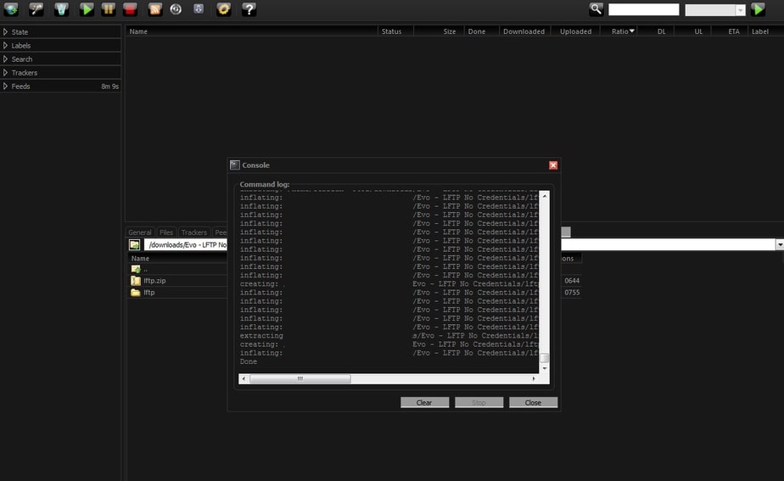784x481 pixels.
Task: Click the console horizontal scrollbar left arrow
Action: pyautogui.click(x=244, y=378)
